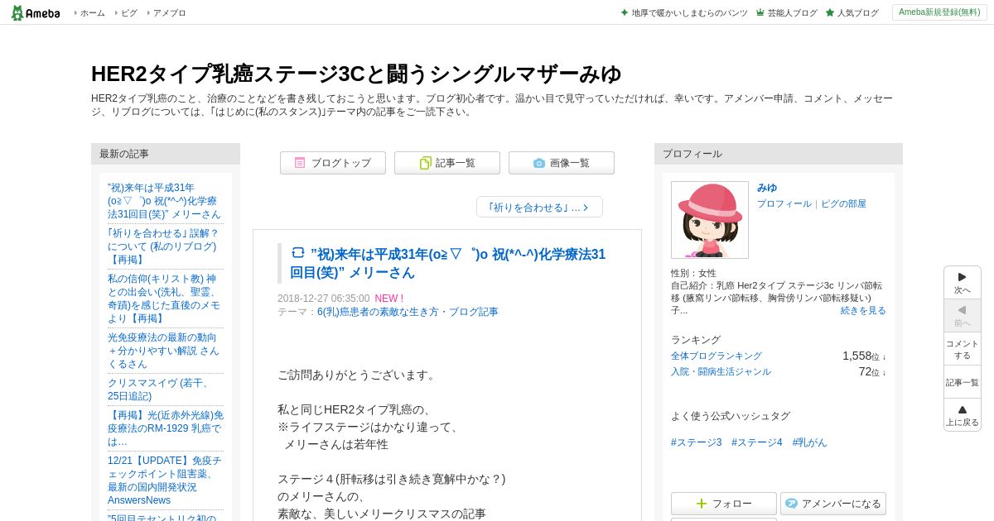Click みゆ profile avatar image
This screenshot has height=521, width=994.
[710, 220]
